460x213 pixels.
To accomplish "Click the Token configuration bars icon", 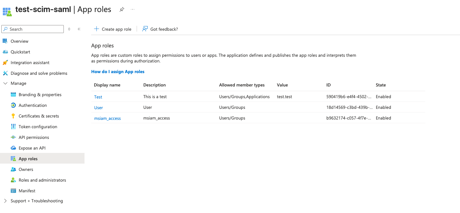I will (13, 127).
